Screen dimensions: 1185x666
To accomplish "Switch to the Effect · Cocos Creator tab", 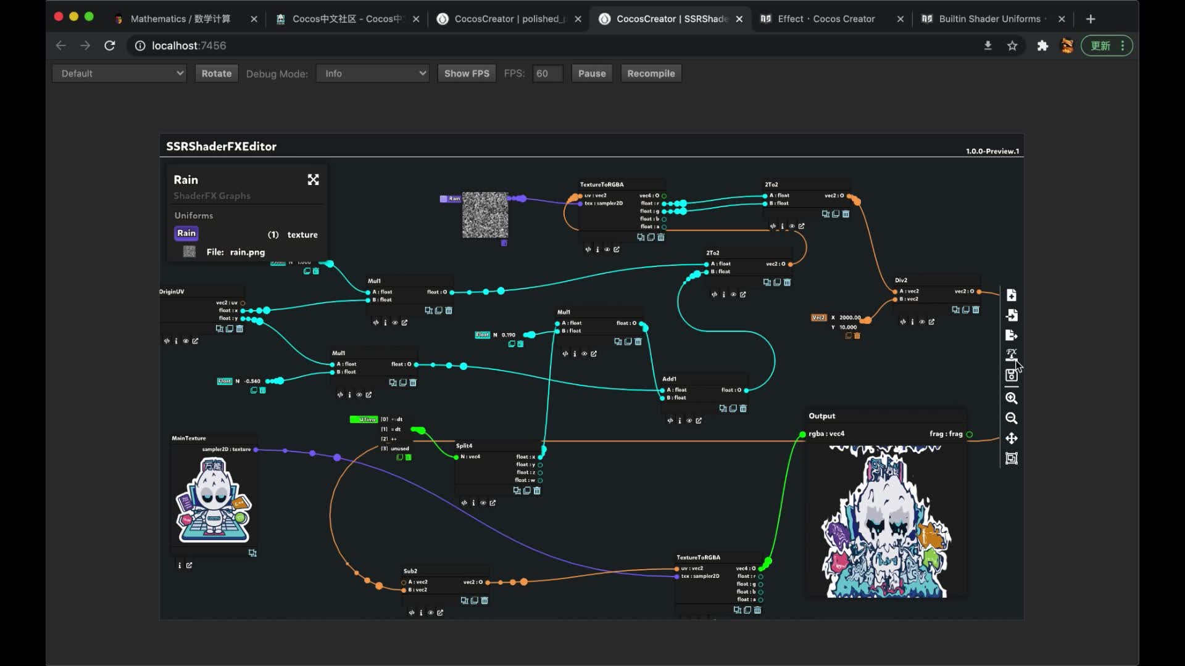I will click(x=827, y=19).
